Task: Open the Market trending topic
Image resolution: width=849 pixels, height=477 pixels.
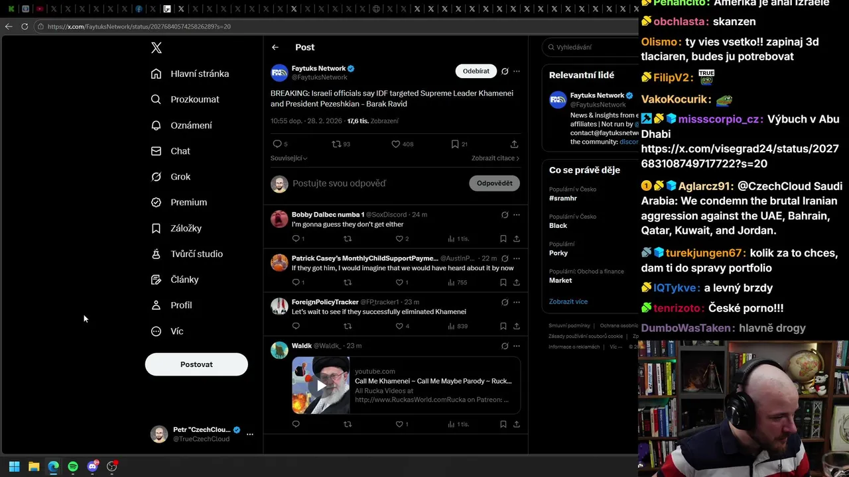Action: 560,280
